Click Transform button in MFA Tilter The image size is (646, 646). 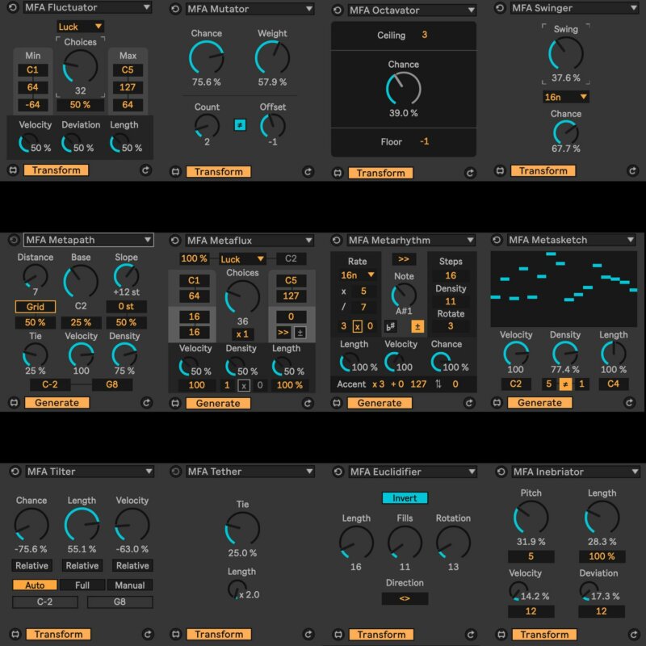coord(58,634)
